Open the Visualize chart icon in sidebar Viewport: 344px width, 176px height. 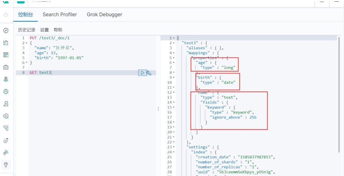(6, 42)
